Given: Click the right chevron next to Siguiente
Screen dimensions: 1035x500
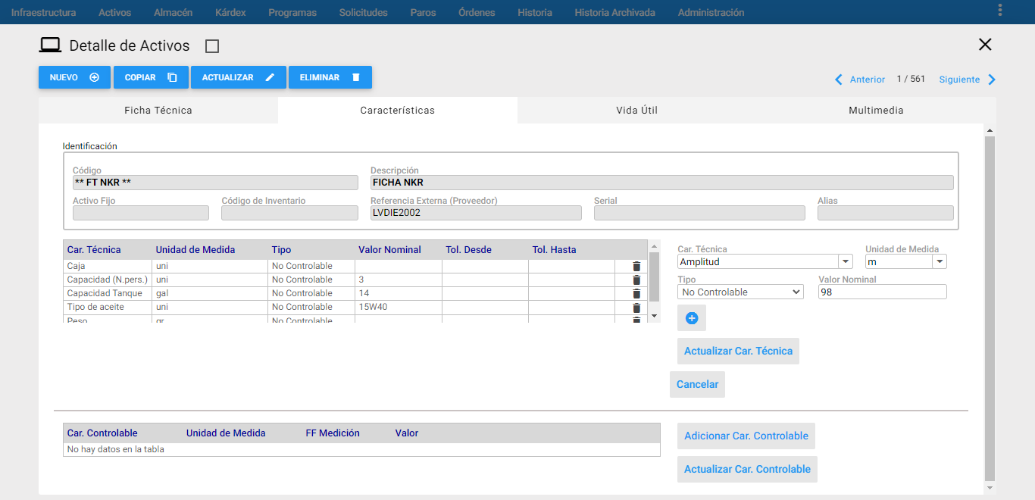Looking at the screenshot, I should (992, 80).
